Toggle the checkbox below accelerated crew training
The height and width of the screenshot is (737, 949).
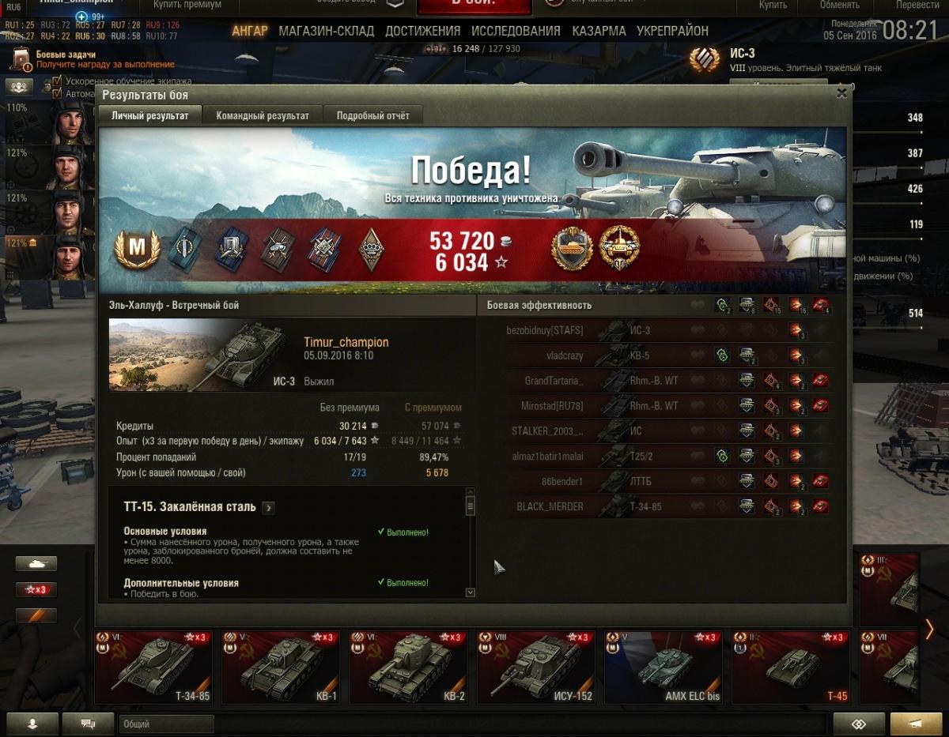click(x=58, y=94)
